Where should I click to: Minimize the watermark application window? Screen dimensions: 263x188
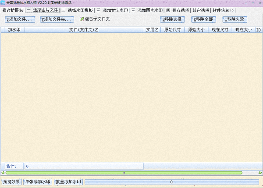(x=246, y=3)
